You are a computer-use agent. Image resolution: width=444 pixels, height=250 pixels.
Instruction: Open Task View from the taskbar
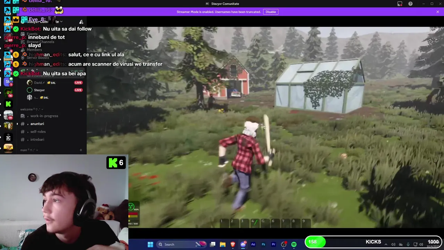click(x=213, y=244)
